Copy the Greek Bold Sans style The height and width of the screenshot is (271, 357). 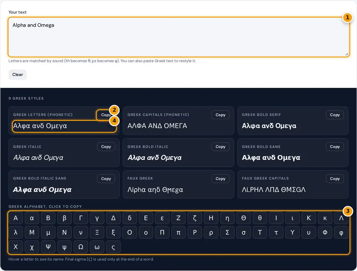(x=335, y=147)
